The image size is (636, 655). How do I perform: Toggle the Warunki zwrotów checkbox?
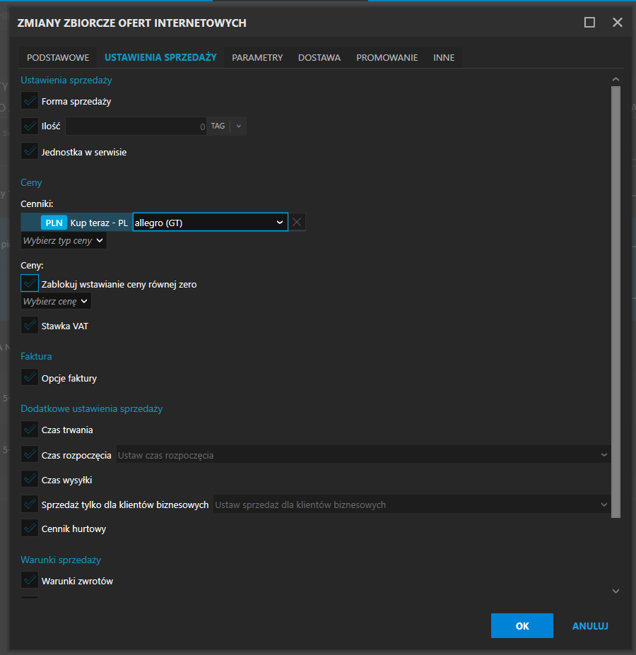click(30, 581)
